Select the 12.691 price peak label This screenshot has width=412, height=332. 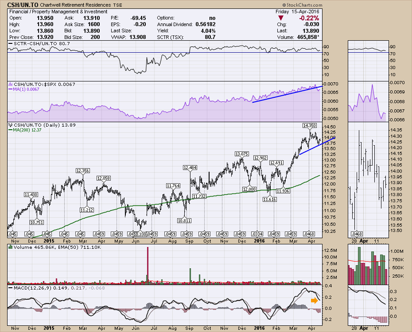coord(276,163)
